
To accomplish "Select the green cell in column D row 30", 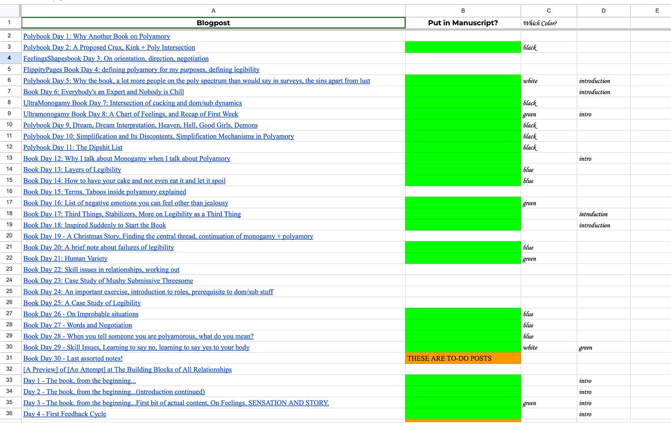I will [604, 347].
